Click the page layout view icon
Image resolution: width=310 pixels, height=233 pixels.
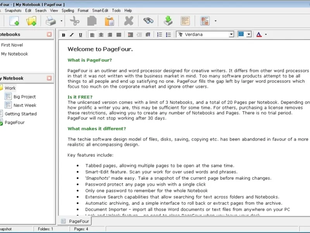click(x=205, y=21)
